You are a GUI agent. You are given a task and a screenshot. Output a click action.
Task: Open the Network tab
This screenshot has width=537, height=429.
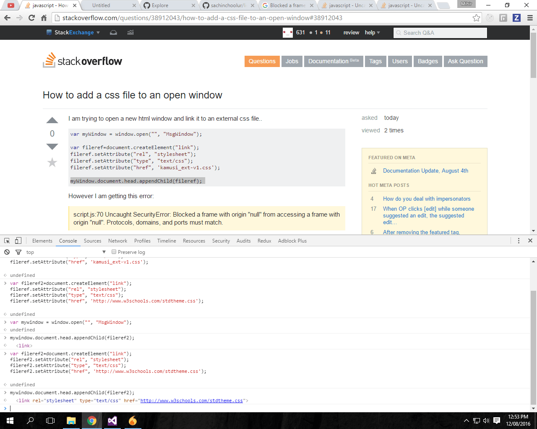click(x=117, y=241)
